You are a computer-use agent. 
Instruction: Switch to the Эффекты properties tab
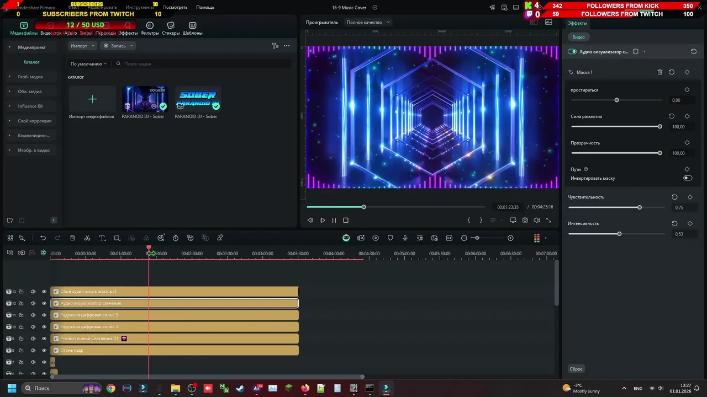coord(578,23)
